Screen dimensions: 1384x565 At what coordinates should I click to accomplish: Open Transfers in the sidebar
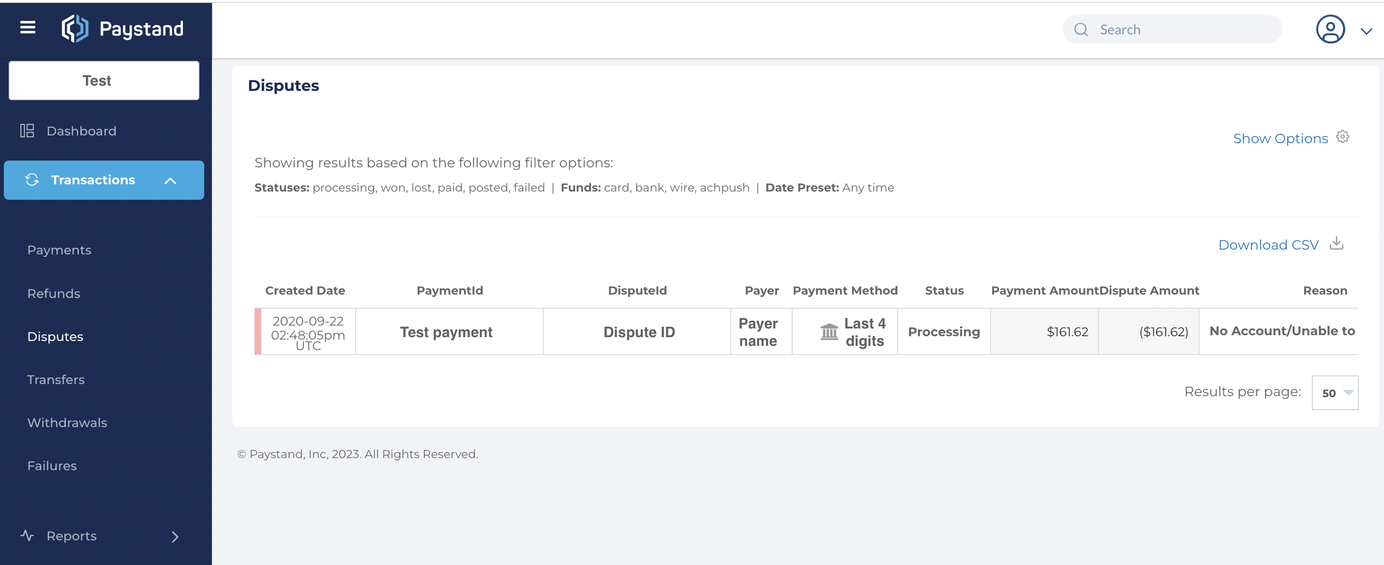pyautogui.click(x=56, y=380)
